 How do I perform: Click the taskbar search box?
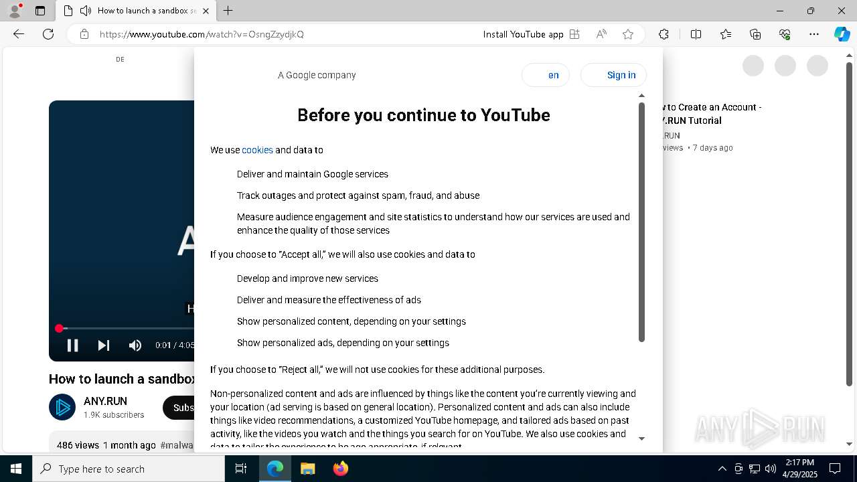pyautogui.click(x=129, y=469)
